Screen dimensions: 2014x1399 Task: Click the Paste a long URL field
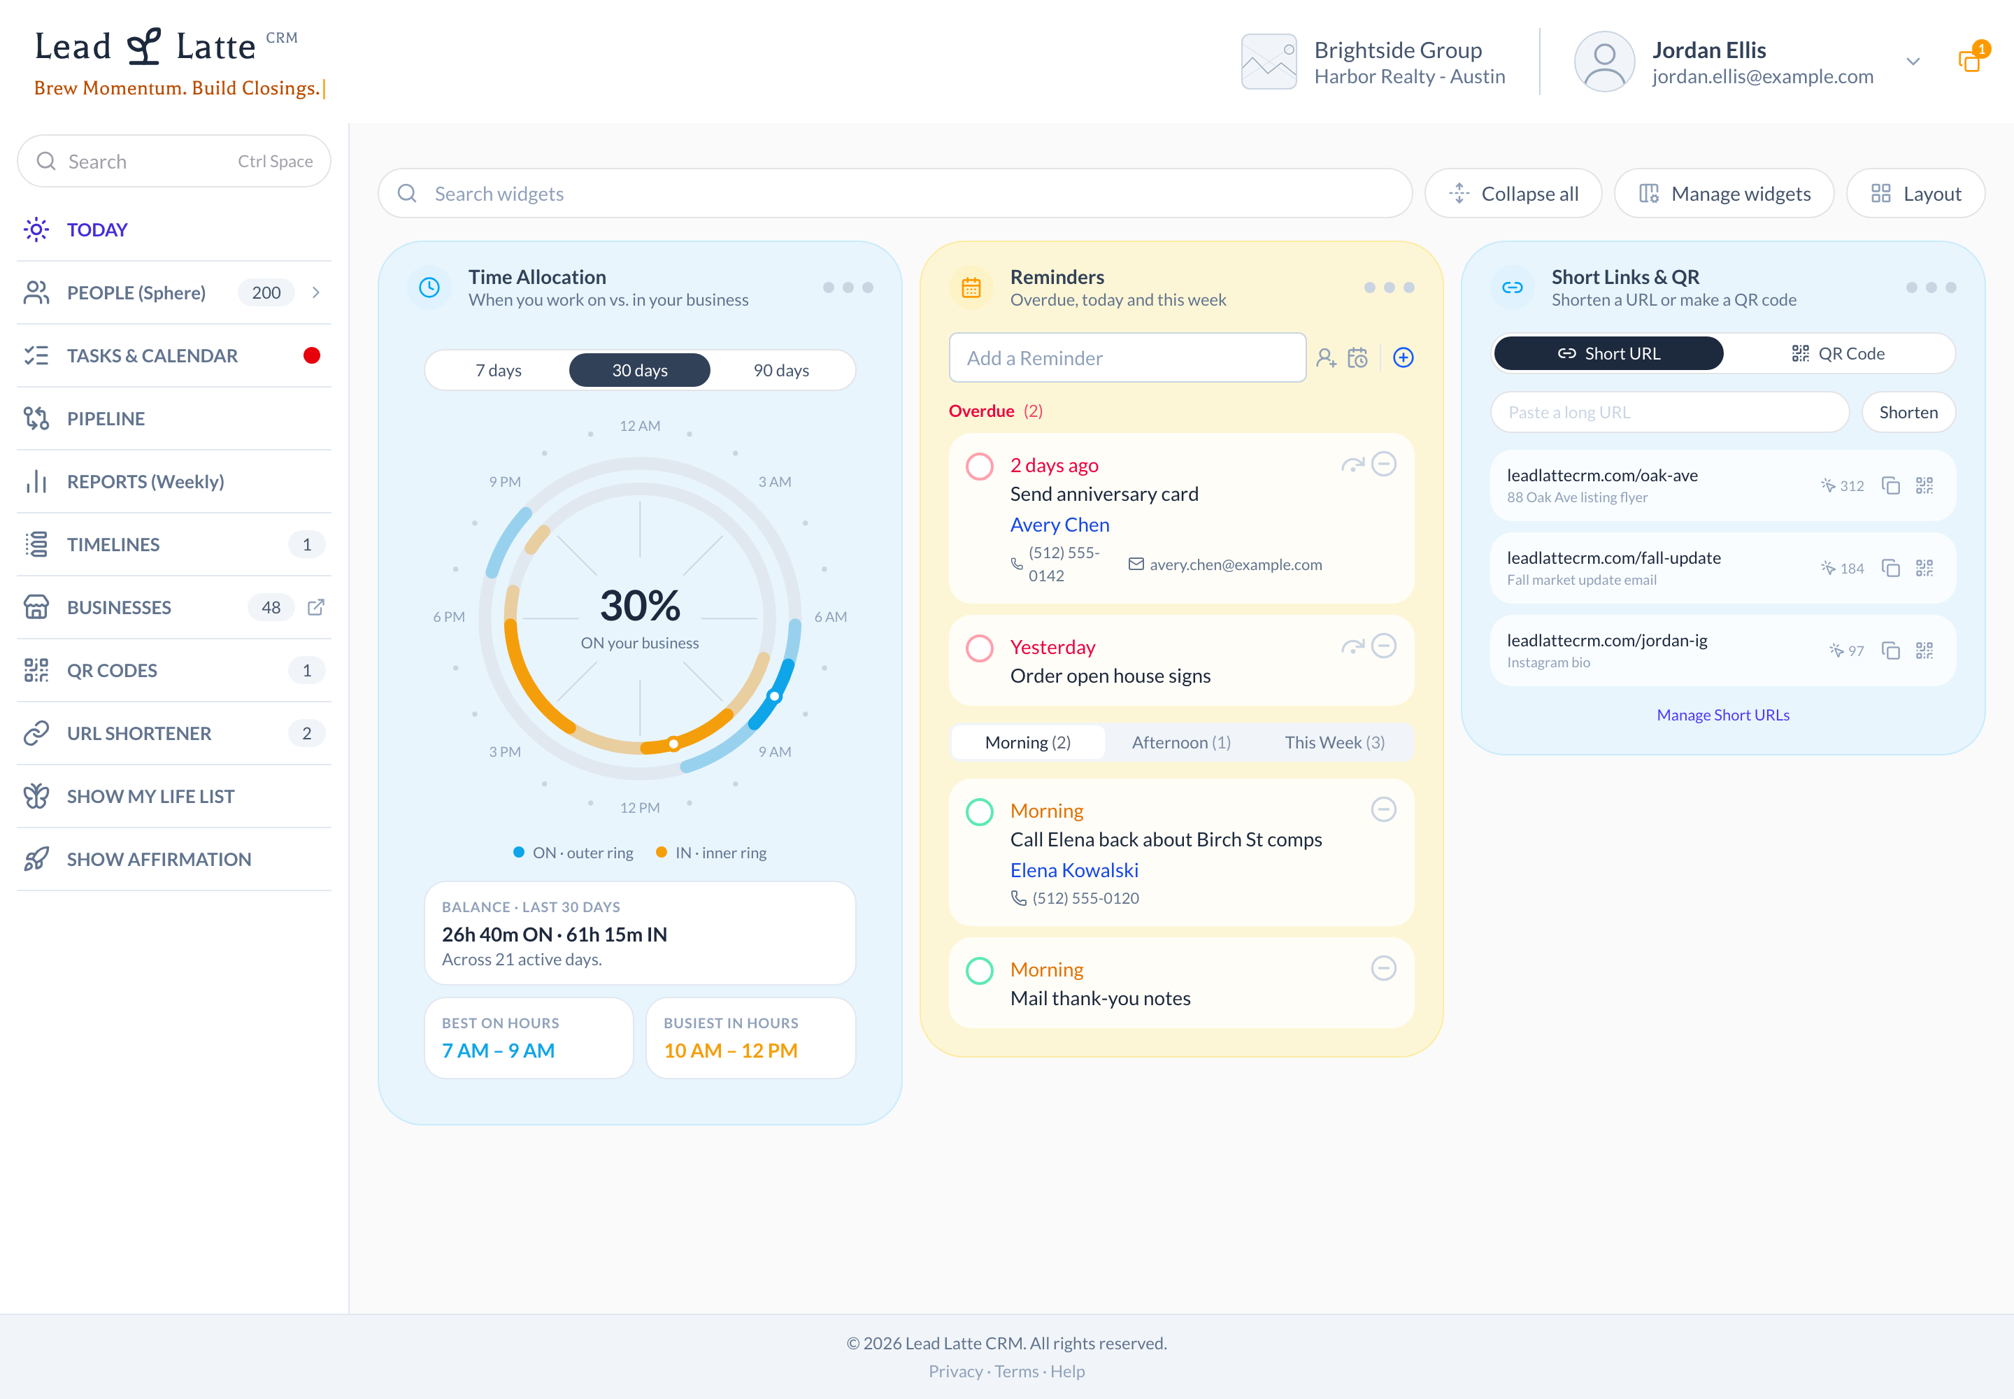(x=1669, y=413)
